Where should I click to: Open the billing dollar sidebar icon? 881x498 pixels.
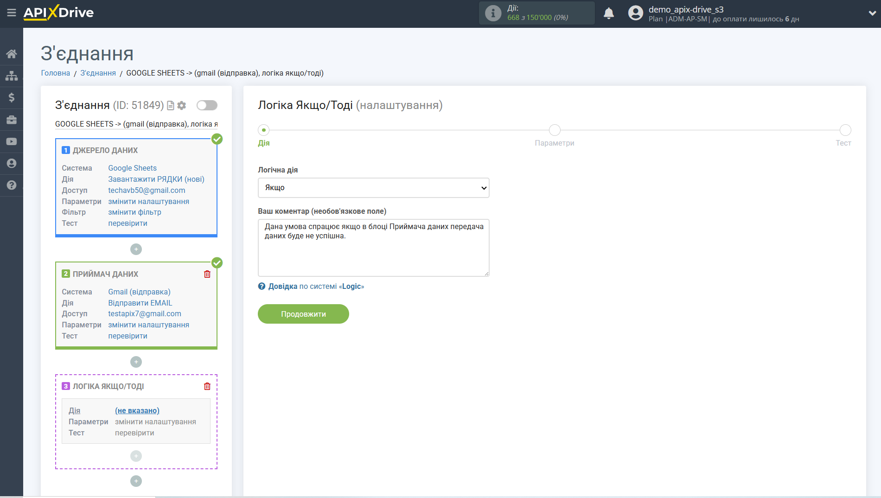click(x=12, y=97)
